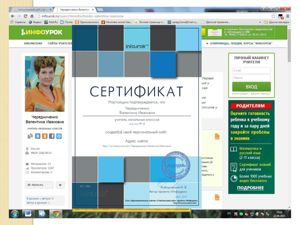Open Chrome menu hamburger icon
The width and height of the screenshot is (300, 225).
tap(287, 16)
